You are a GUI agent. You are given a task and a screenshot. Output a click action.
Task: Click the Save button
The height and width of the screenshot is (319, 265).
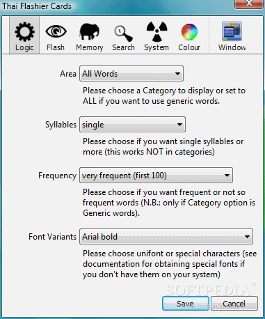click(x=186, y=304)
